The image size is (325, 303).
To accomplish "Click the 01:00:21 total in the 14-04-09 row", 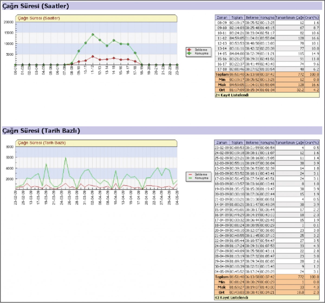I will [x=237, y=204].
